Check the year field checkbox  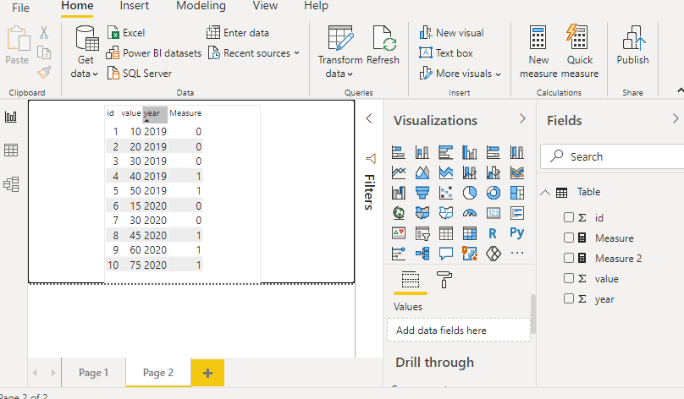pos(568,298)
